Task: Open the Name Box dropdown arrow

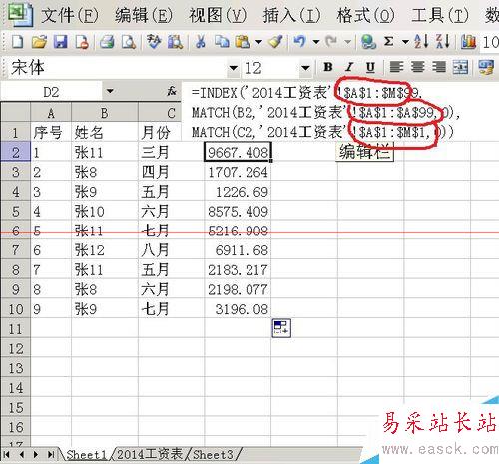Action: coord(110,91)
